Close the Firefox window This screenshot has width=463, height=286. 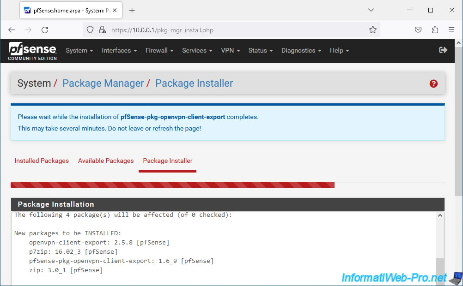[452, 10]
